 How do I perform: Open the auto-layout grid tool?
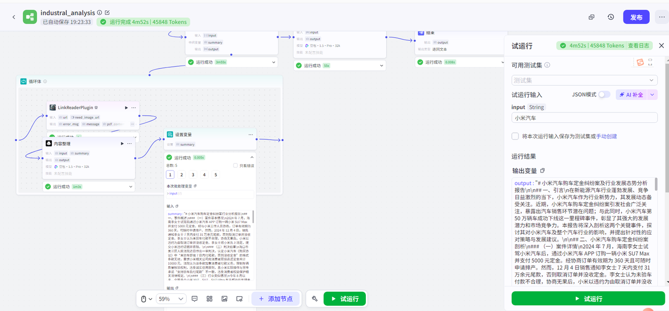tap(209, 299)
